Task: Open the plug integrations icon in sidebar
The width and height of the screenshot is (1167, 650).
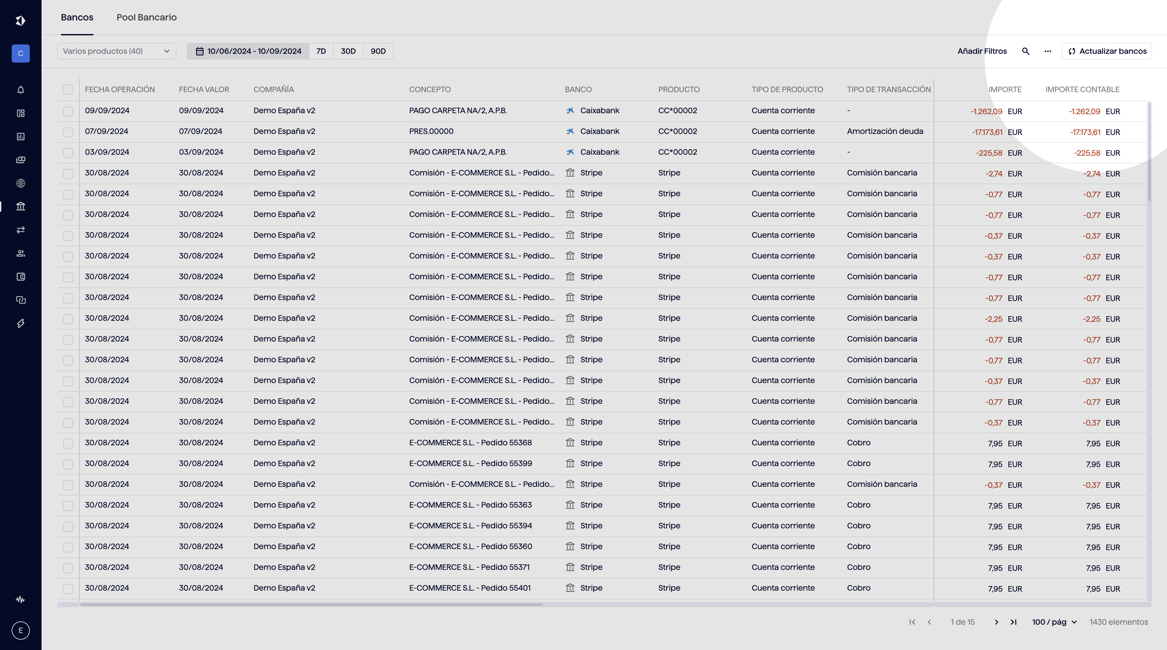Action: [20, 323]
